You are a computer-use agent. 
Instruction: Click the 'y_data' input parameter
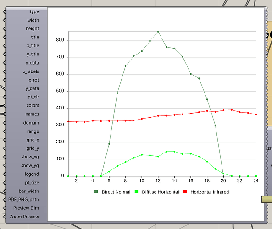coord(32,88)
